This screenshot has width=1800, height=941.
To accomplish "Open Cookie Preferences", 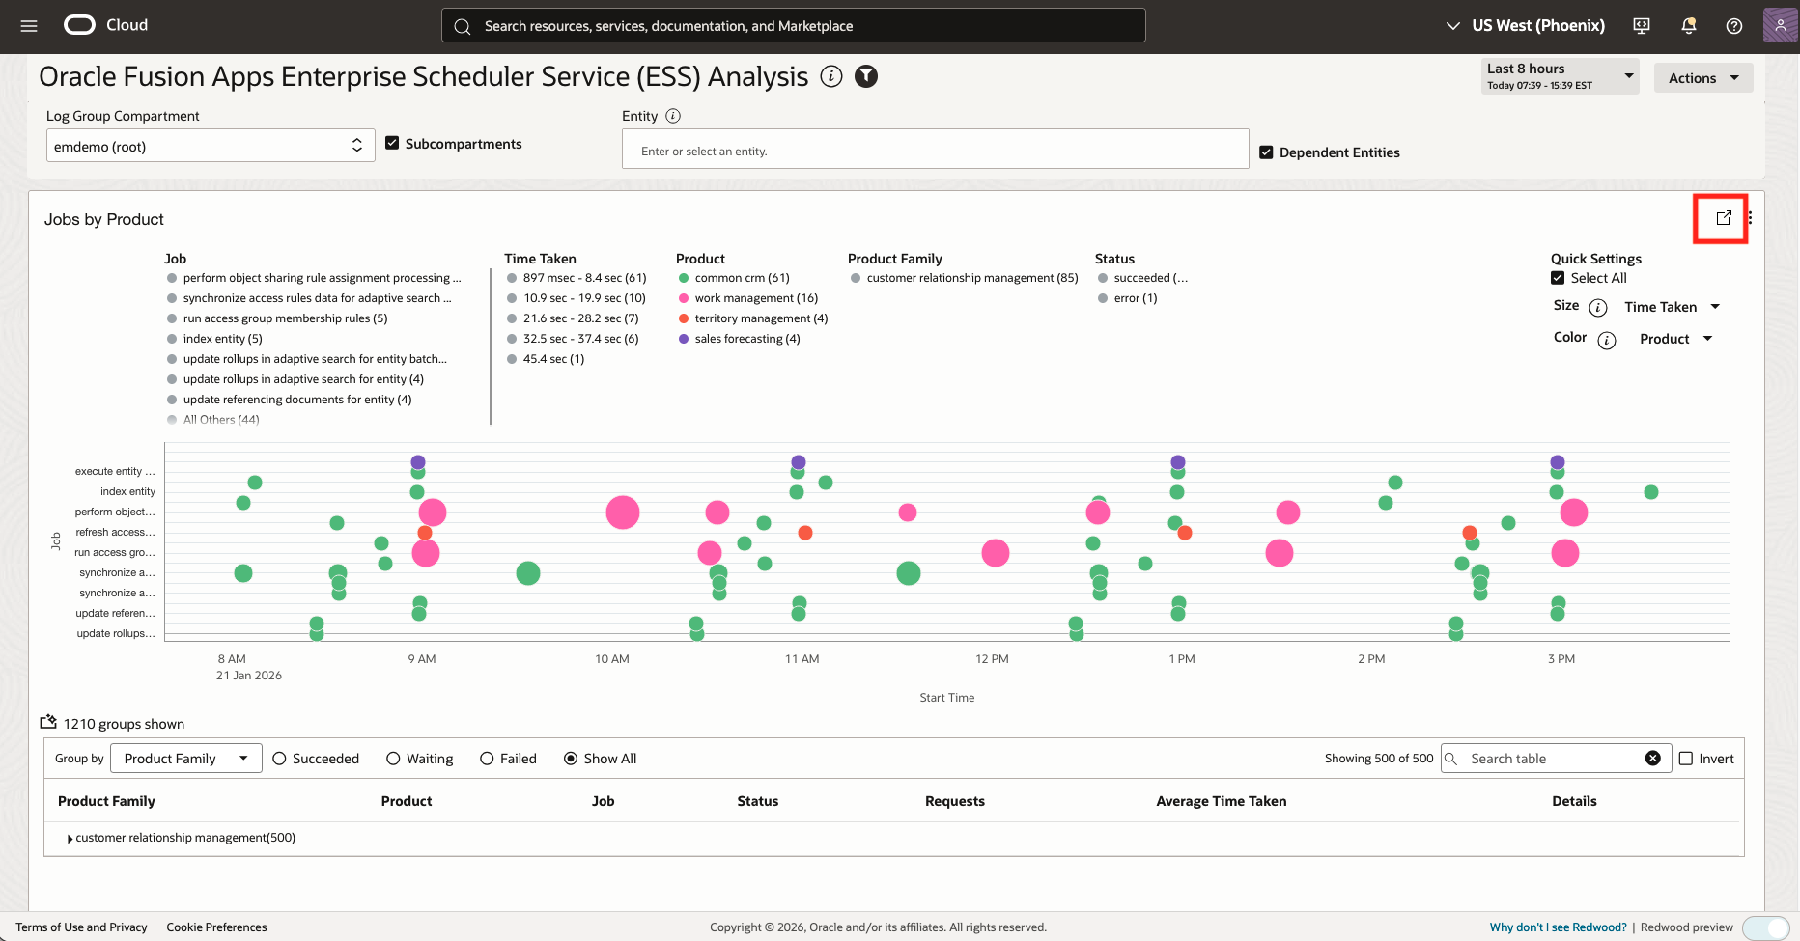I will (216, 927).
